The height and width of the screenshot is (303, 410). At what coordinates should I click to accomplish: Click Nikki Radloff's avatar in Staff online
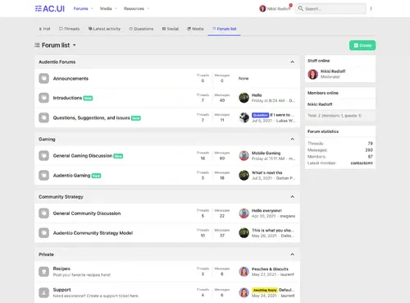[313, 74]
